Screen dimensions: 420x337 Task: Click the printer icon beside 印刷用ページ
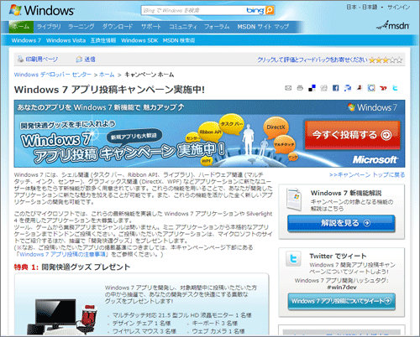click(x=20, y=59)
